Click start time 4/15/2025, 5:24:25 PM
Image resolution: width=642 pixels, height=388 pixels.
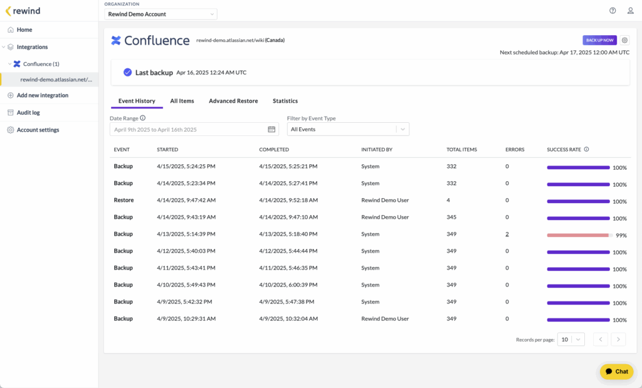click(x=186, y=167)
